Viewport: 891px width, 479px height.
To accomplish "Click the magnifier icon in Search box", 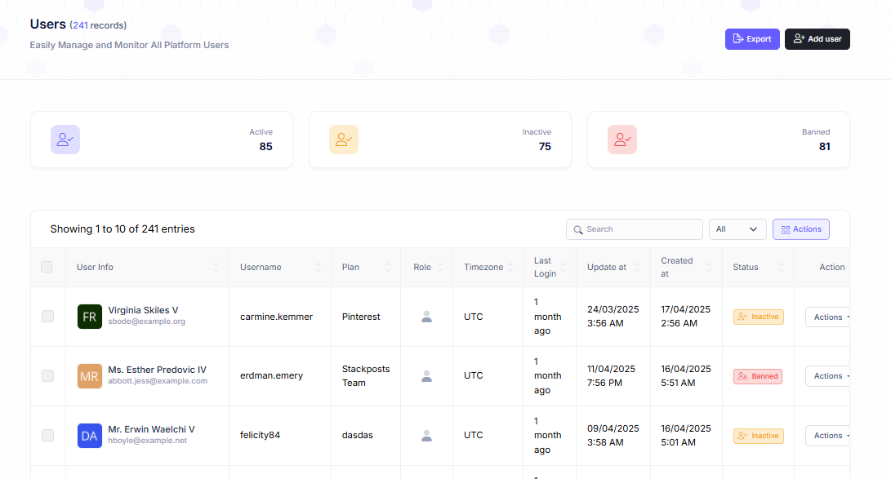I will point(578,230).
